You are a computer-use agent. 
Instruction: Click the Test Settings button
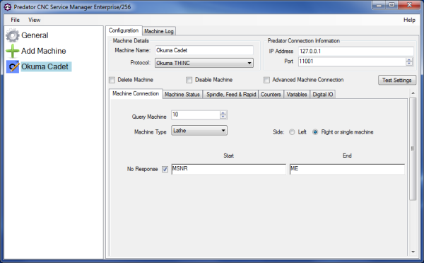coord(397,80)
